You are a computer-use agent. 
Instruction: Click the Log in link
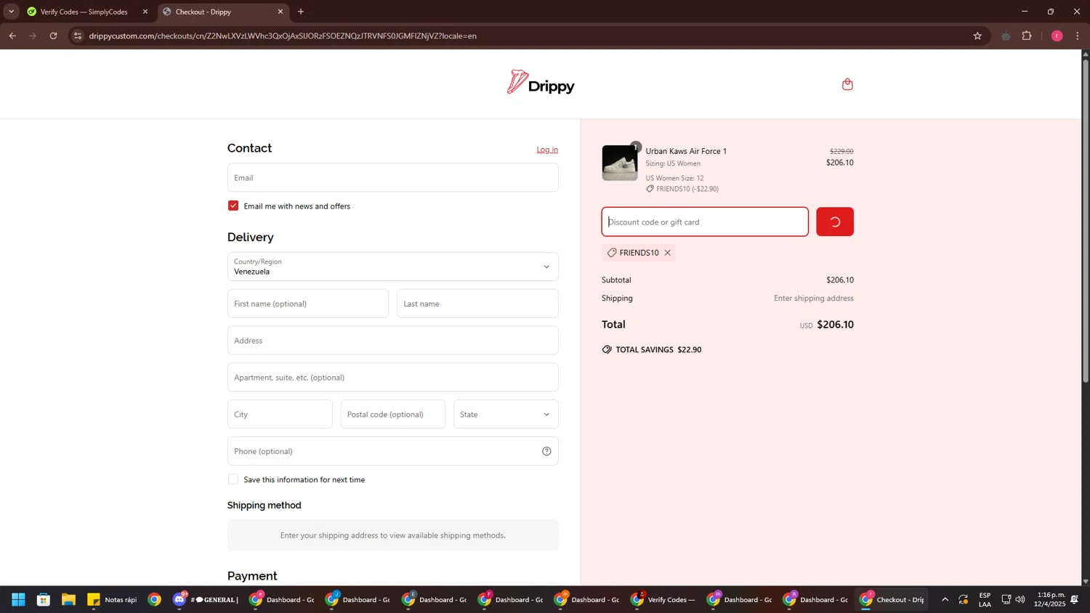[547, 150]
